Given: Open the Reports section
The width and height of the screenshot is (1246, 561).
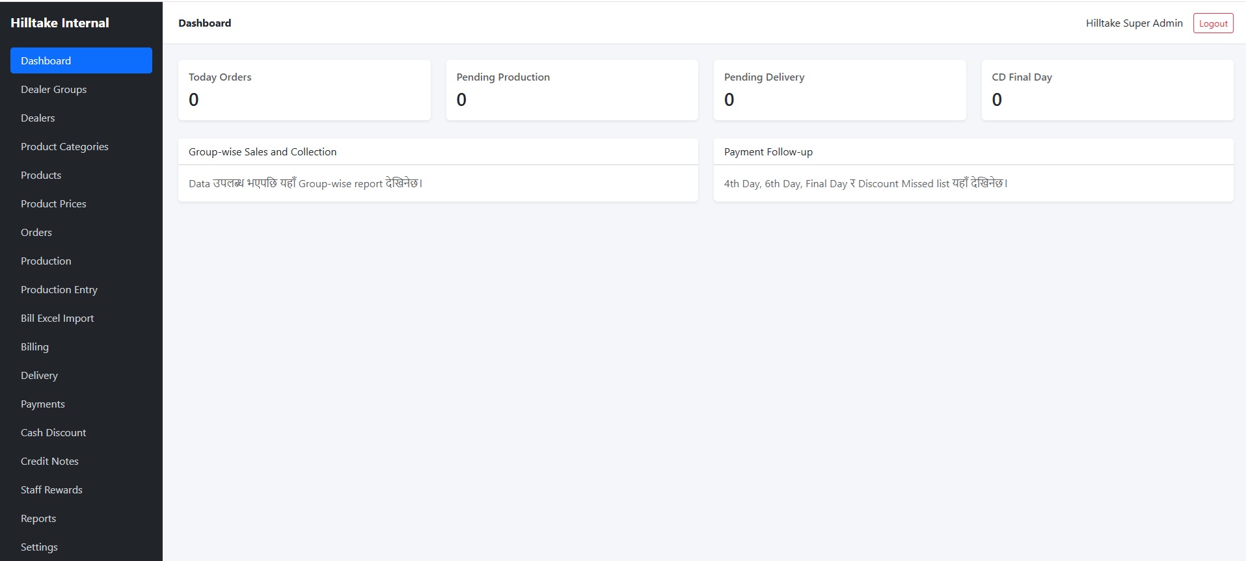Looking at the screenshot, I should 81,518.
